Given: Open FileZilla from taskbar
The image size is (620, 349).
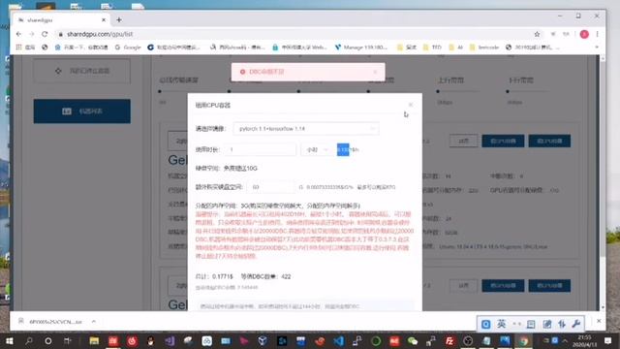Looking at the screenshot, I should (449, 340).
